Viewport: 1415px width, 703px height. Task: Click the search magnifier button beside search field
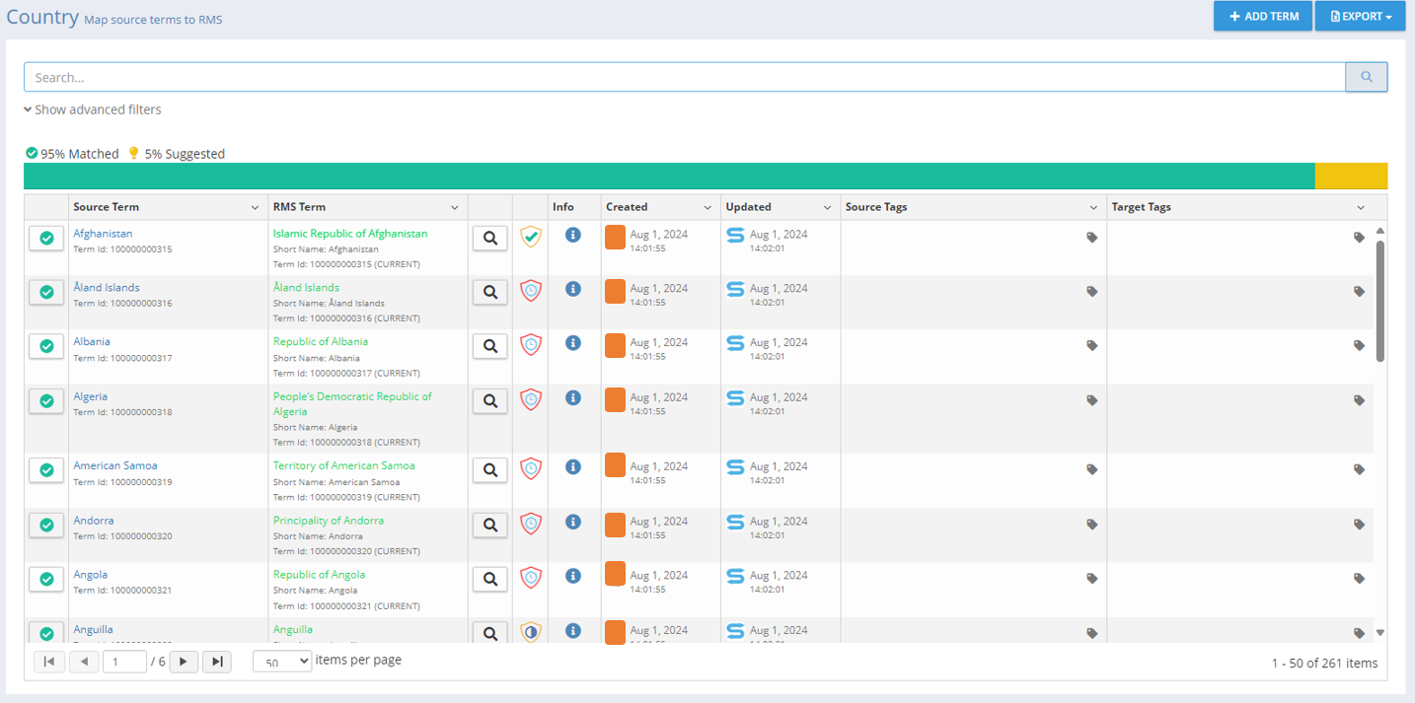coord(1366,77)
